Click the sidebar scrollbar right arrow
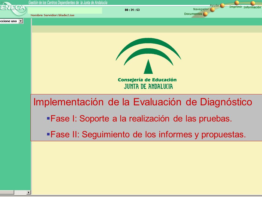 click(29, 192)
